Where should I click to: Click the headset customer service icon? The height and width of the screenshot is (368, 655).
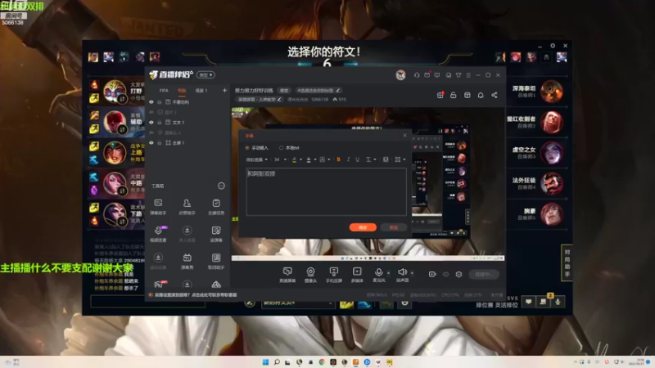point(417,75)
